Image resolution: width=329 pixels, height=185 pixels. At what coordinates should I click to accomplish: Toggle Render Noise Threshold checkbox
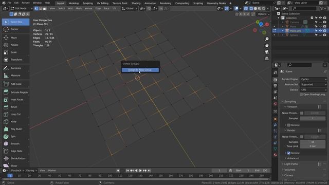coord(302,137)
